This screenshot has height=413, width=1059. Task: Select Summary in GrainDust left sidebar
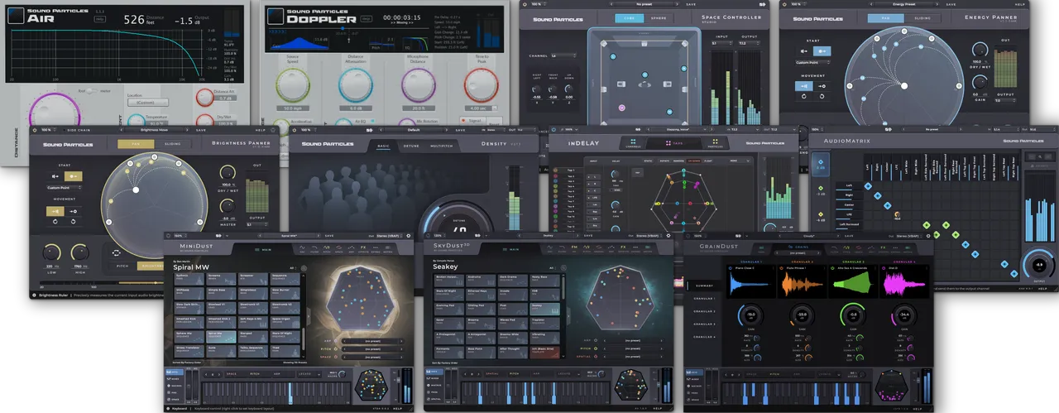coord(704,285)
